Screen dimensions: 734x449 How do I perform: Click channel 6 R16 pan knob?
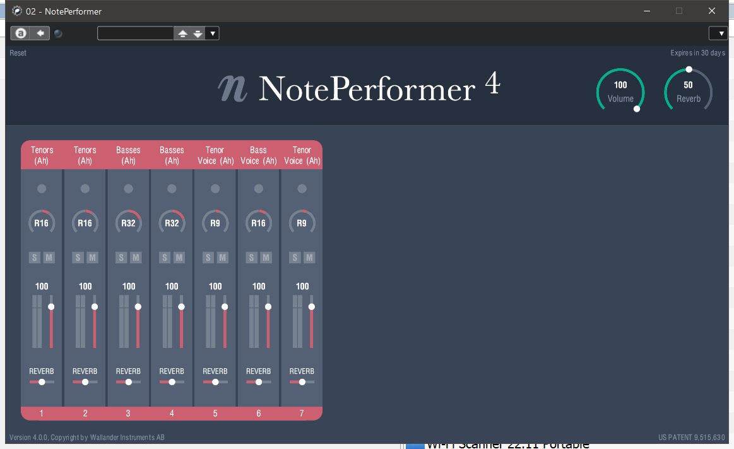coord(258,223)
